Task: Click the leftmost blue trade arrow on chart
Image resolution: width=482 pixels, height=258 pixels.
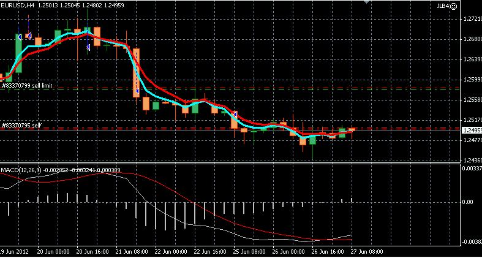Action: pos(20,37)
